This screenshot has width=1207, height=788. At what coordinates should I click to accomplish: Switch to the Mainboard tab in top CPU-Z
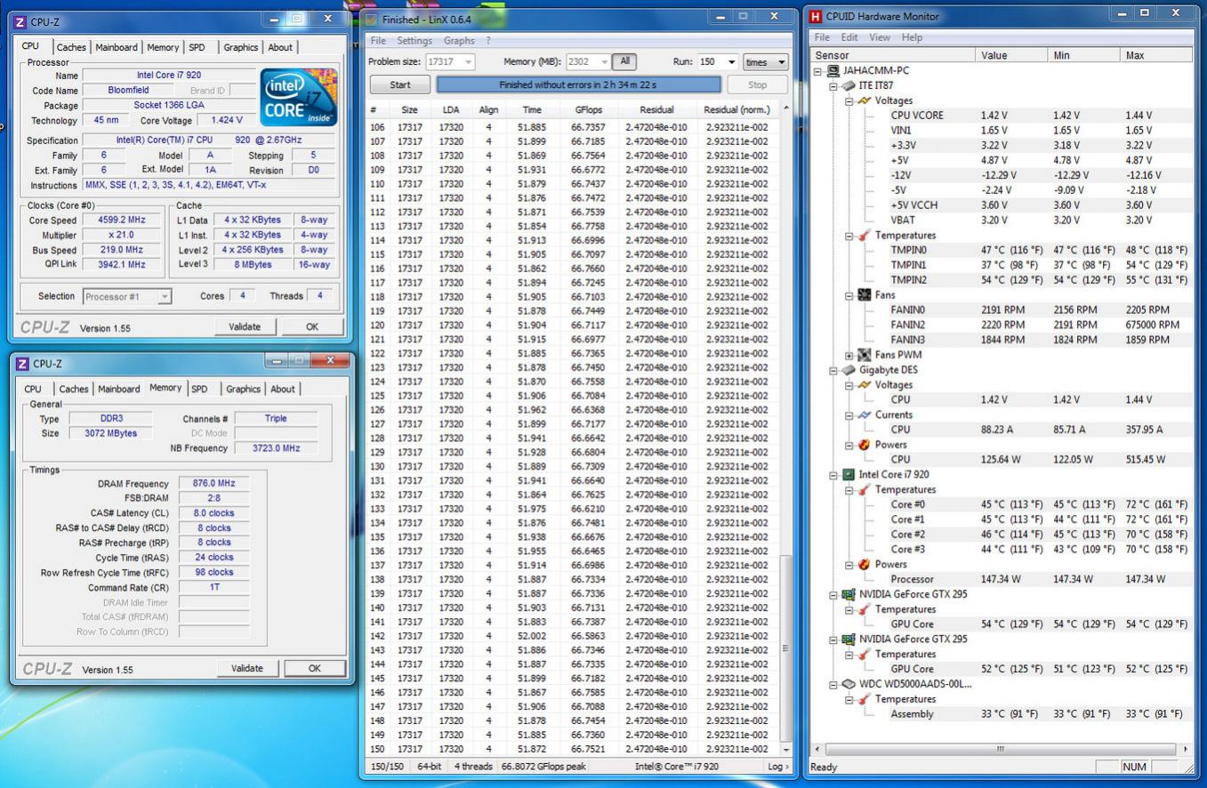(x=117, y=47)
